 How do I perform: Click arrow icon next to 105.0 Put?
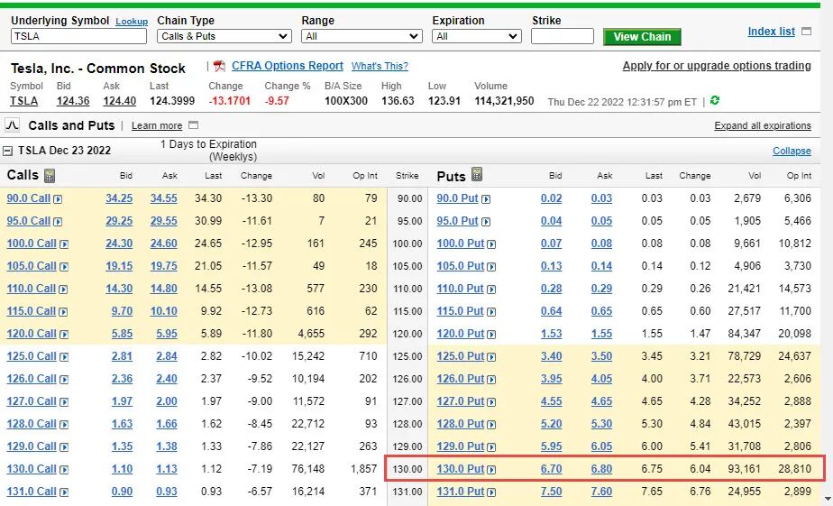pyautogui.click(x=491, y=267)
